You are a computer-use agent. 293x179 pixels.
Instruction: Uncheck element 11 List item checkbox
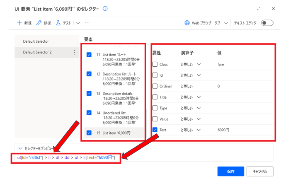coord(89,55)
